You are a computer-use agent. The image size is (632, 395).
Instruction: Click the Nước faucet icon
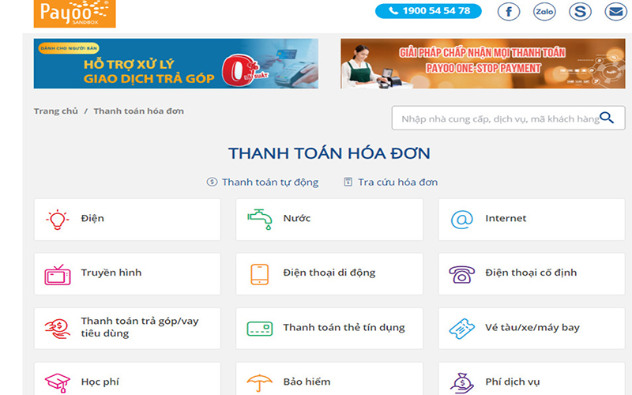point(259,219)
